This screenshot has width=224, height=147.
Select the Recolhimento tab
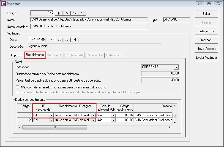click(x=35, y=55)
